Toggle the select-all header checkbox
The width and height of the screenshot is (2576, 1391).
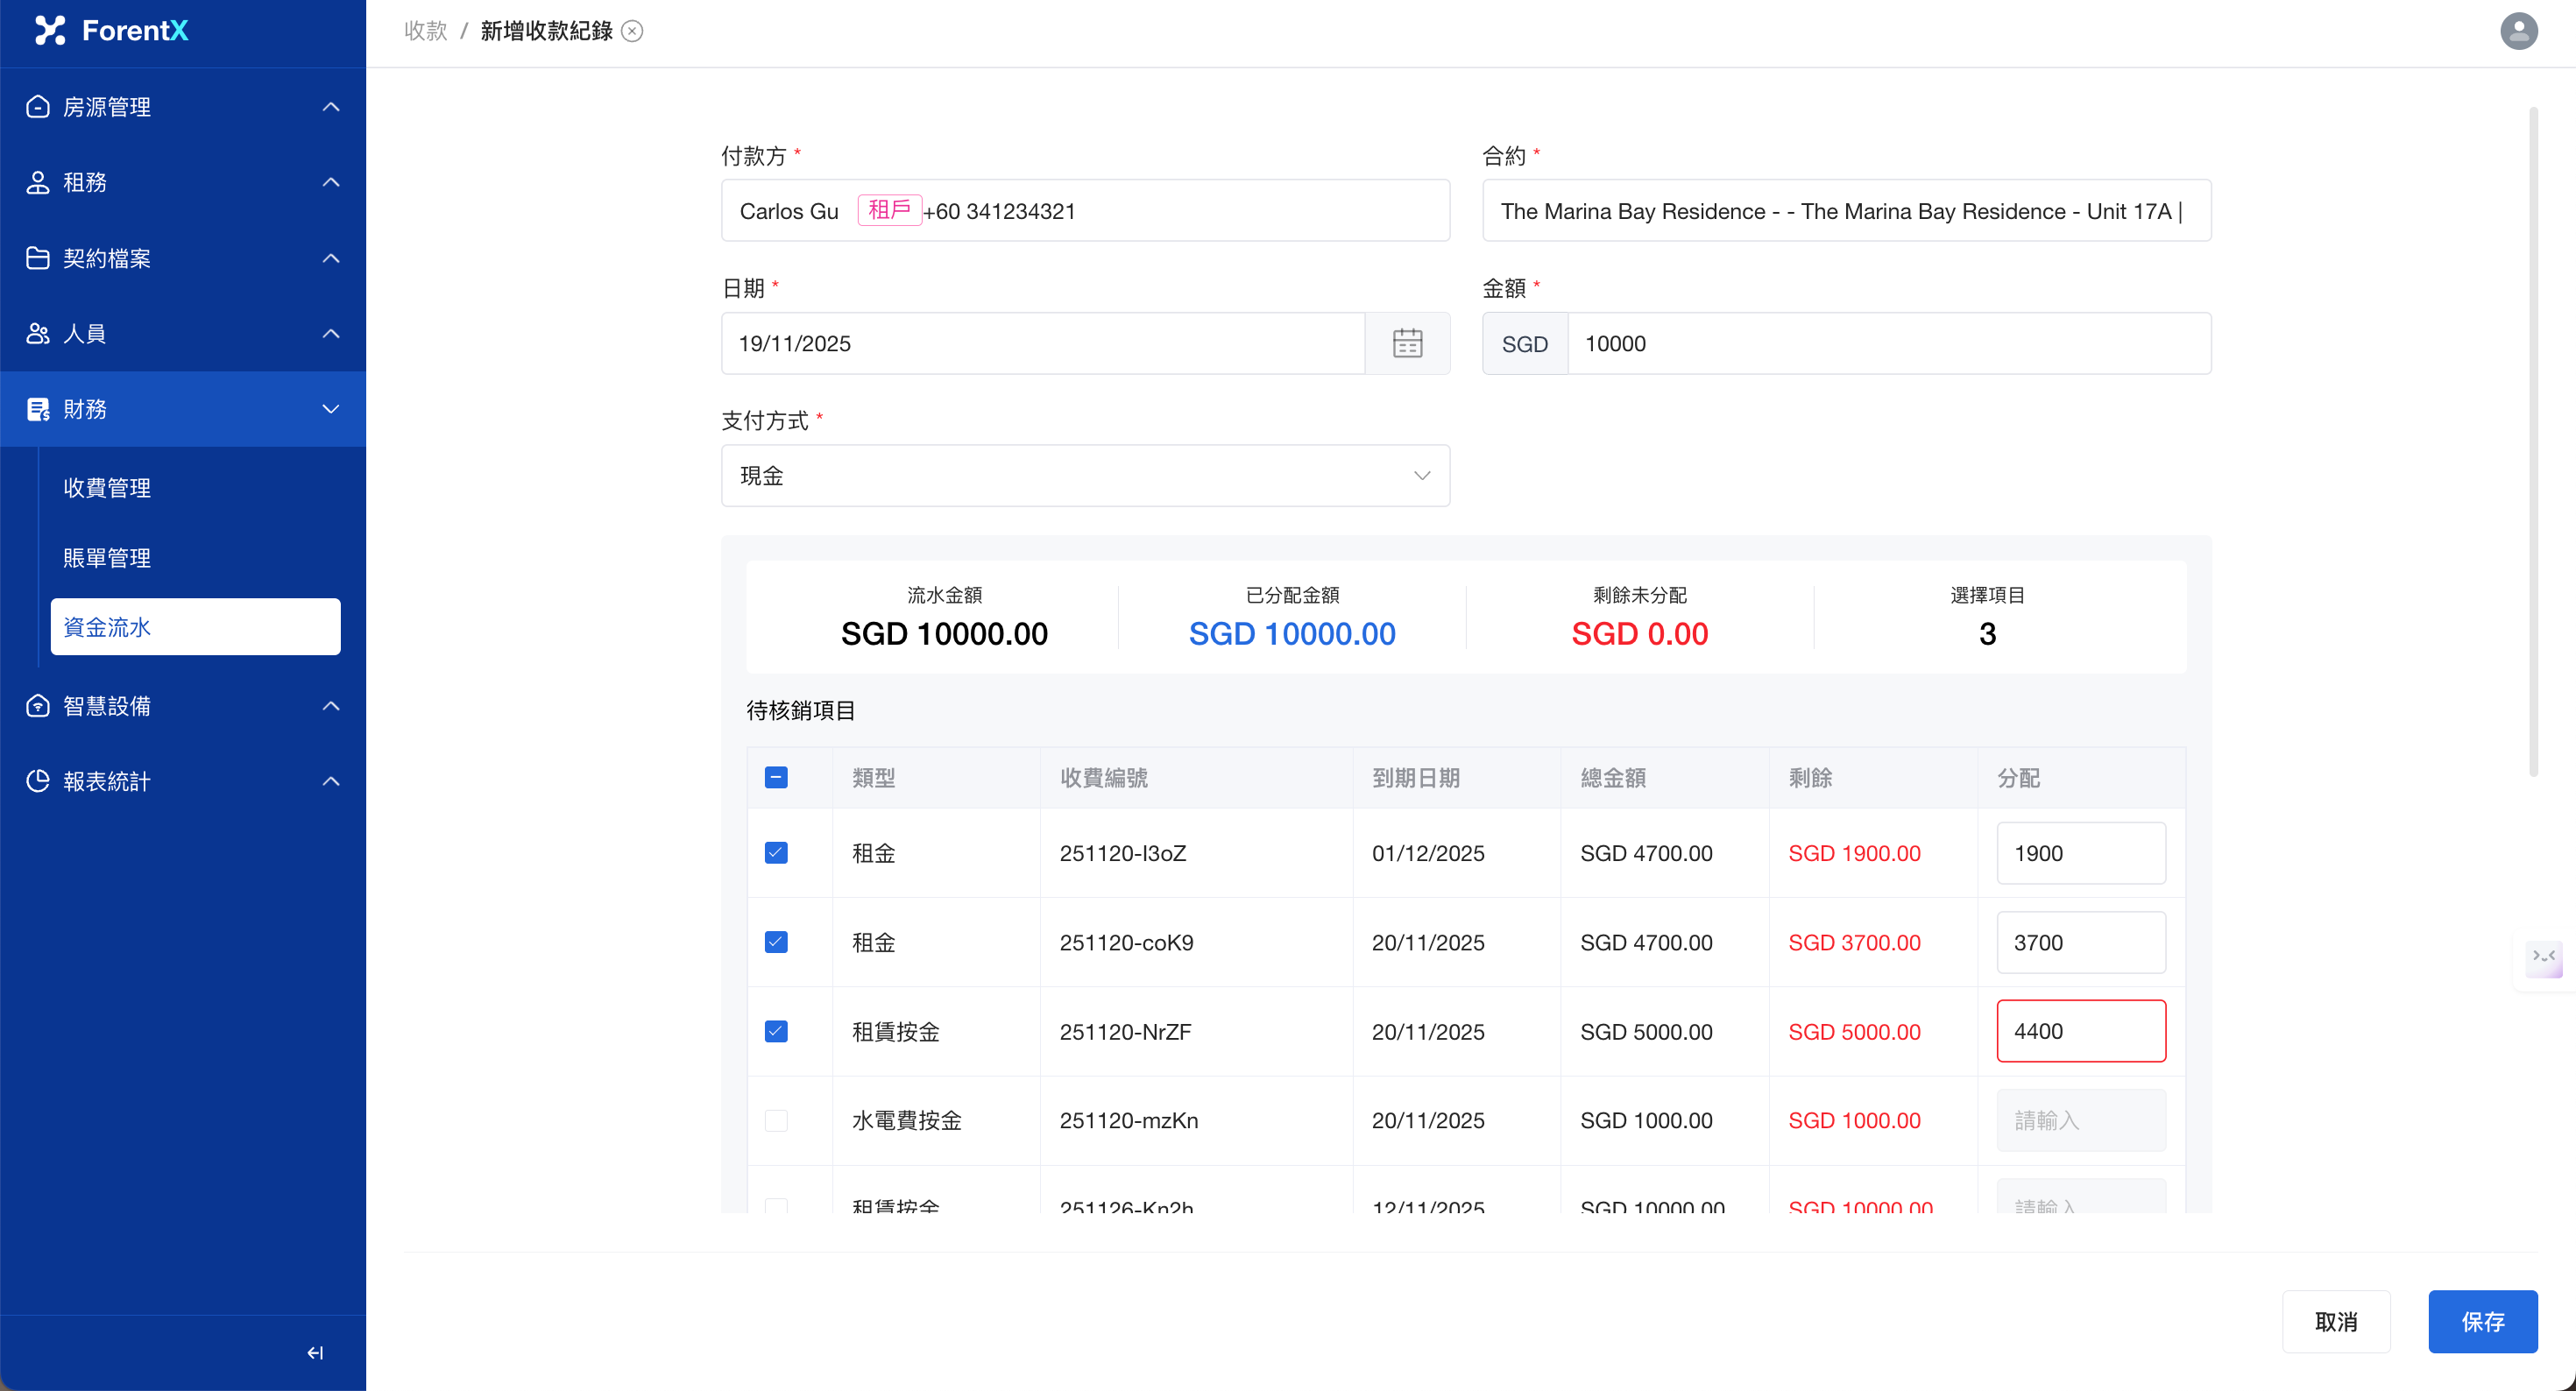(x=776, y=777)
